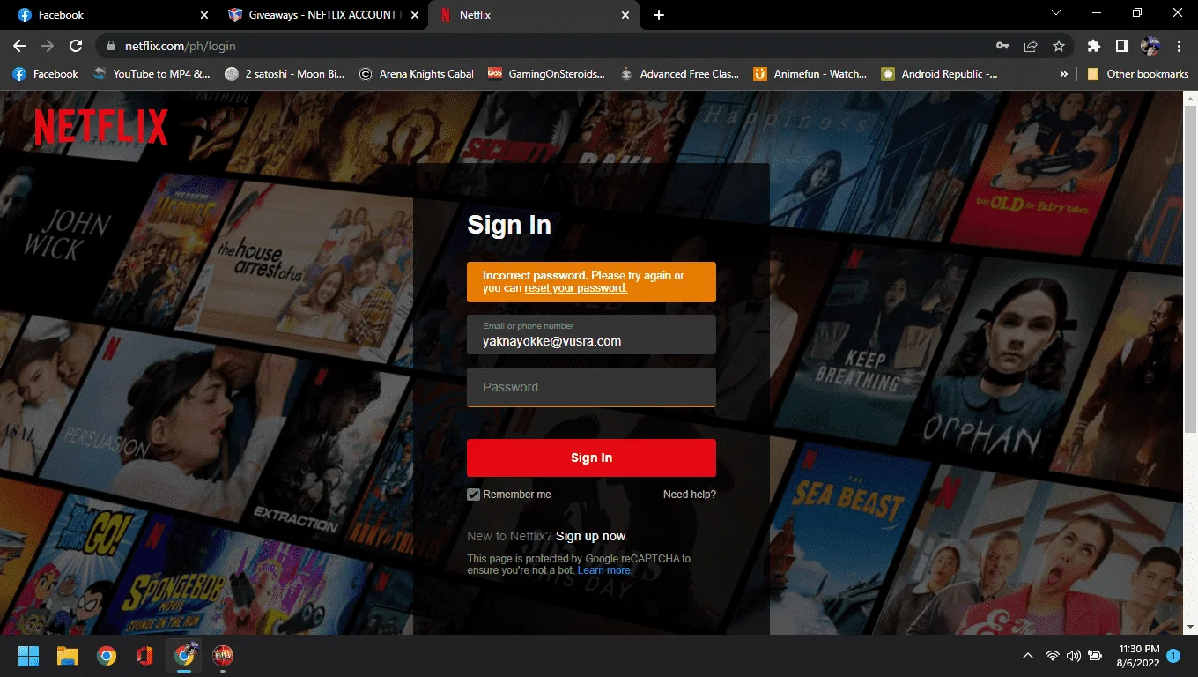Open the Advanced Free Class bookmark
The image size is (1198, 677).
(x=679, y=74)
